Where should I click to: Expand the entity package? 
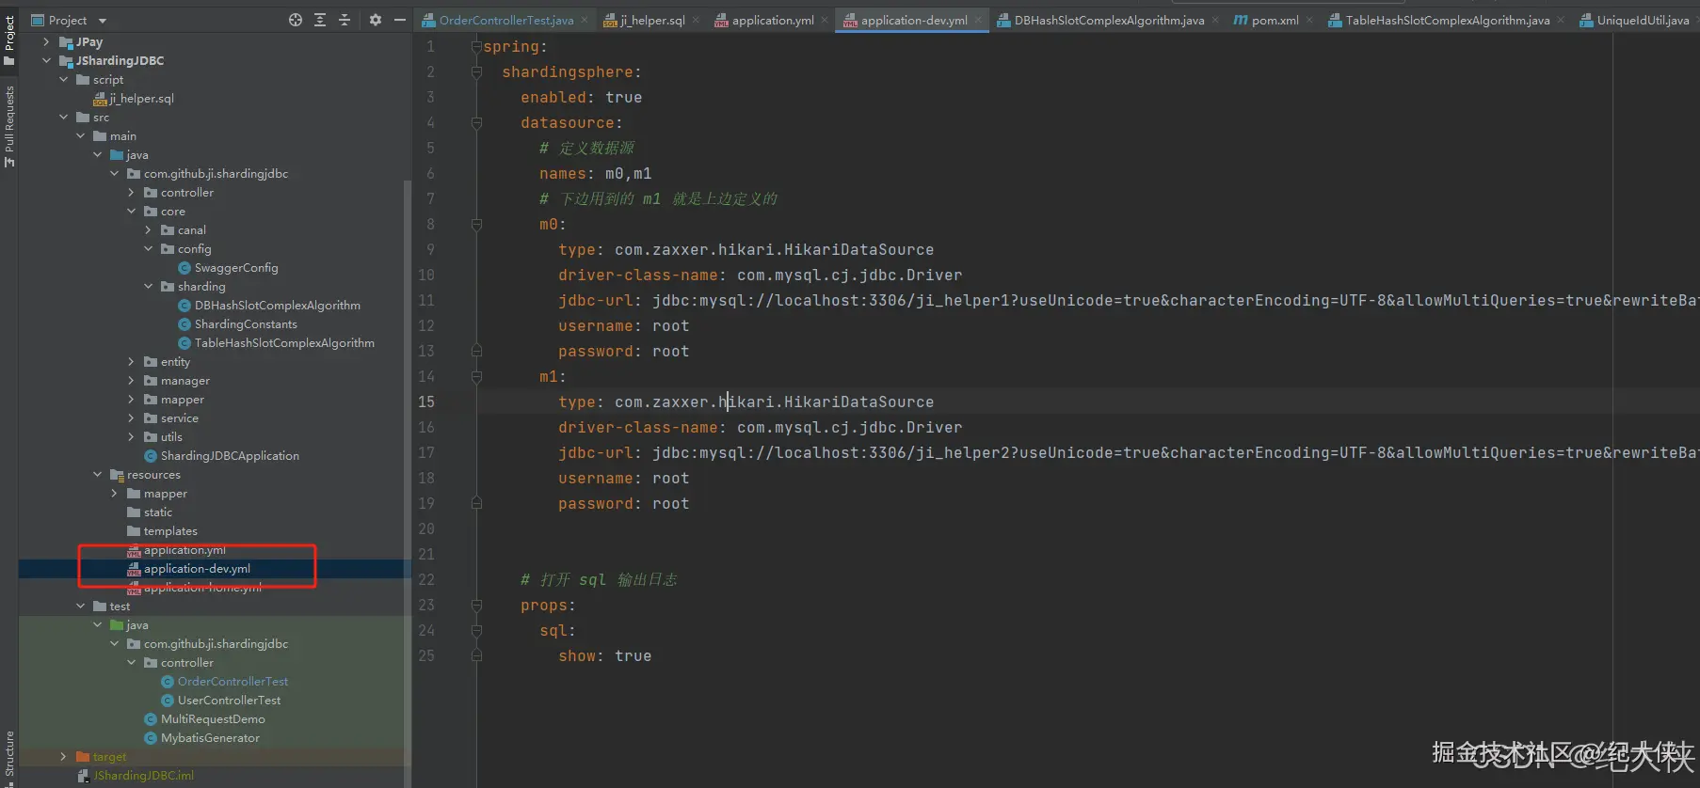[x=132, y=362]
